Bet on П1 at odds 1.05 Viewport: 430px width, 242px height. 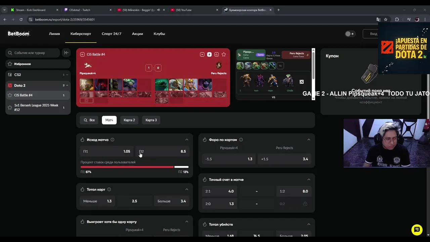pyautogui.click(x=107, y=151)
